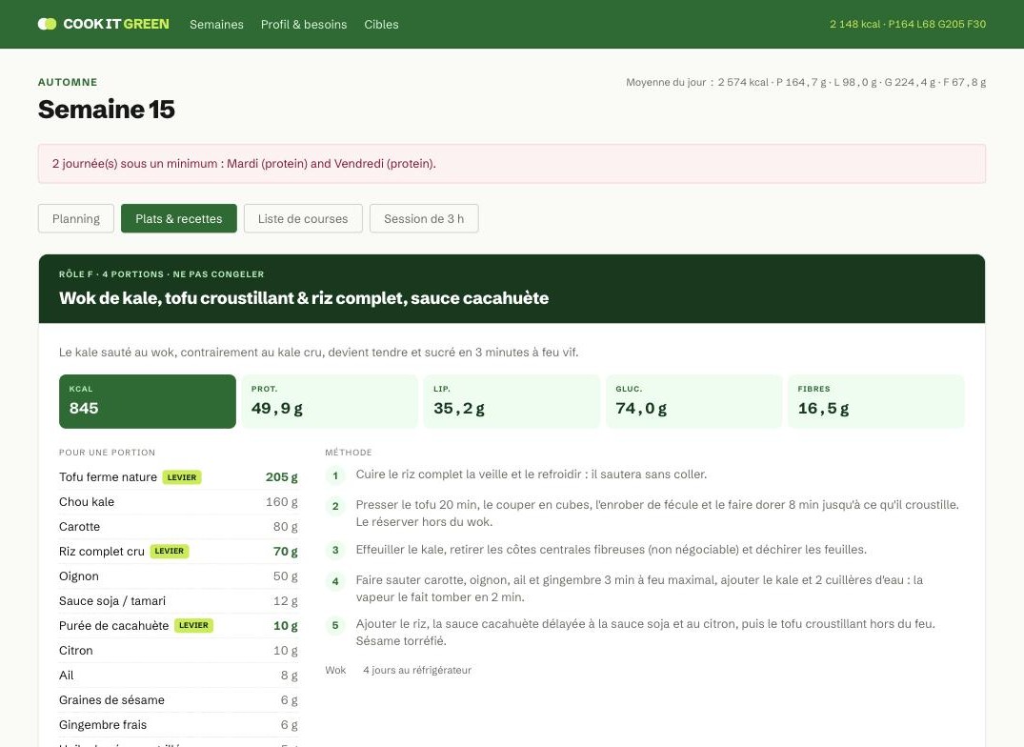
Task: Click the recipe description about sautéed kale
Action: (319, 353)
